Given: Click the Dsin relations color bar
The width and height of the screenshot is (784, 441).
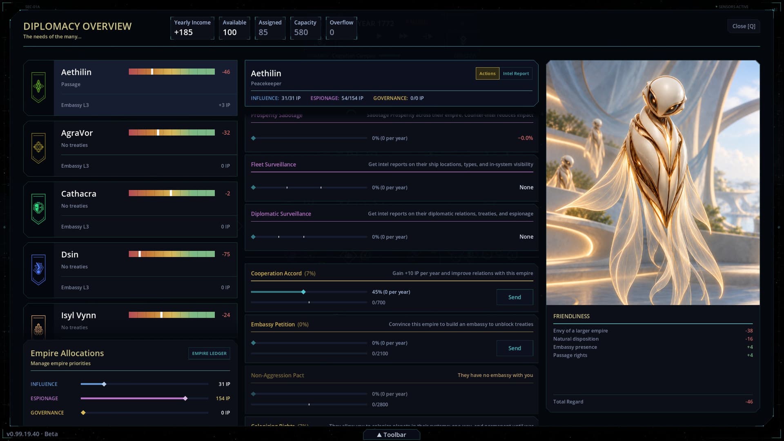Looking at the screenshot, I should tap(171, 254).
